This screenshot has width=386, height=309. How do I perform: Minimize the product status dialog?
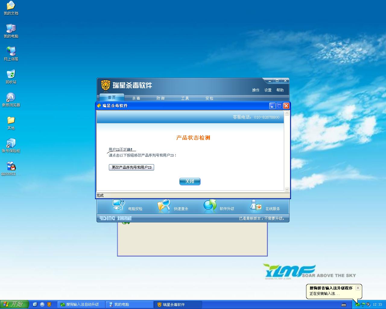point(272,106)
